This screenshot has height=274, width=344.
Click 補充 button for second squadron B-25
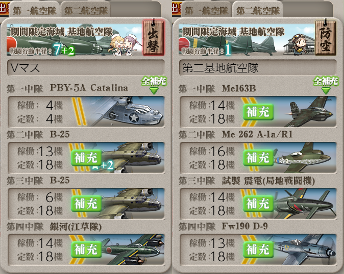86,158
